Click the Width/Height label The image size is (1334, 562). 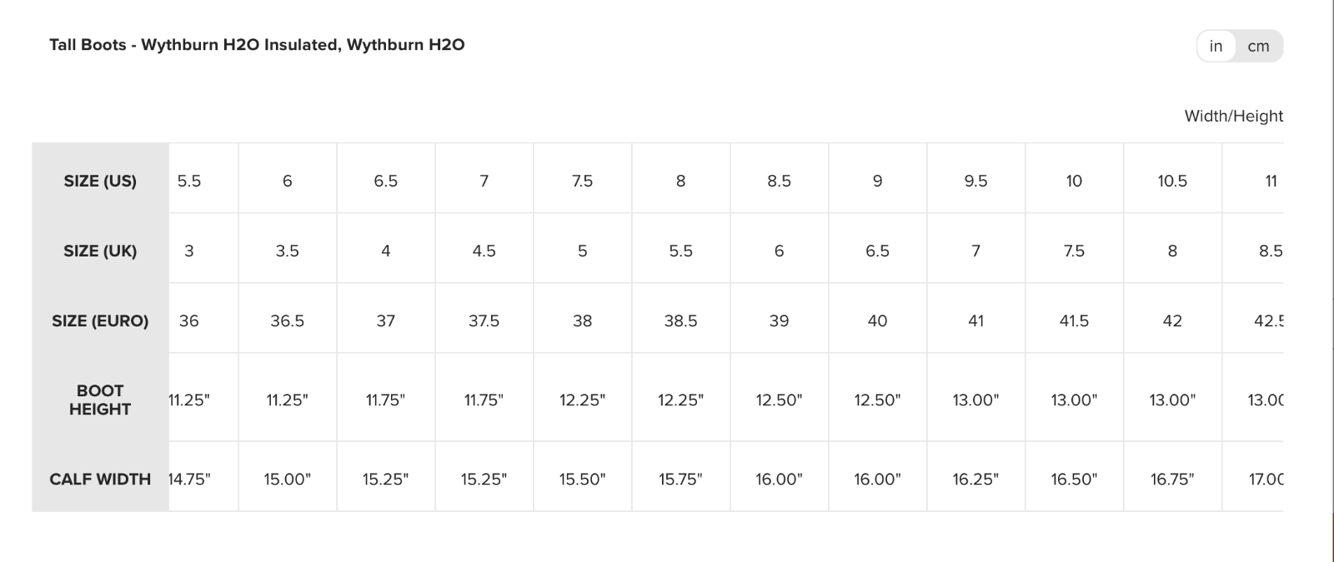point(1233,117)
